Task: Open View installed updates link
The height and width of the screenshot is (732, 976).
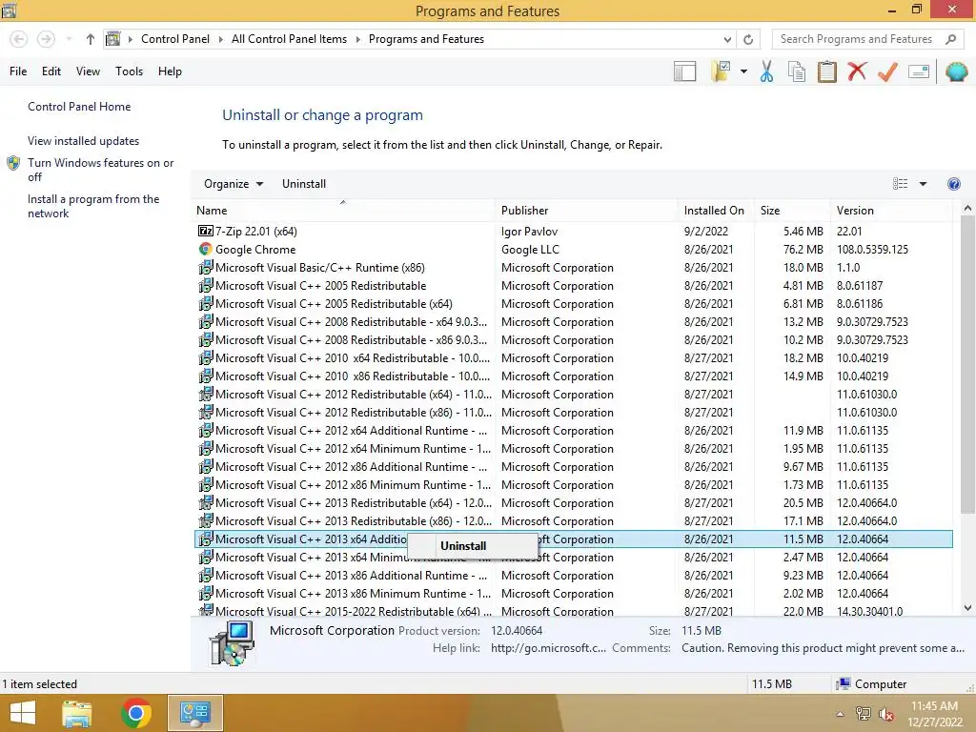Action: point(84,141)
